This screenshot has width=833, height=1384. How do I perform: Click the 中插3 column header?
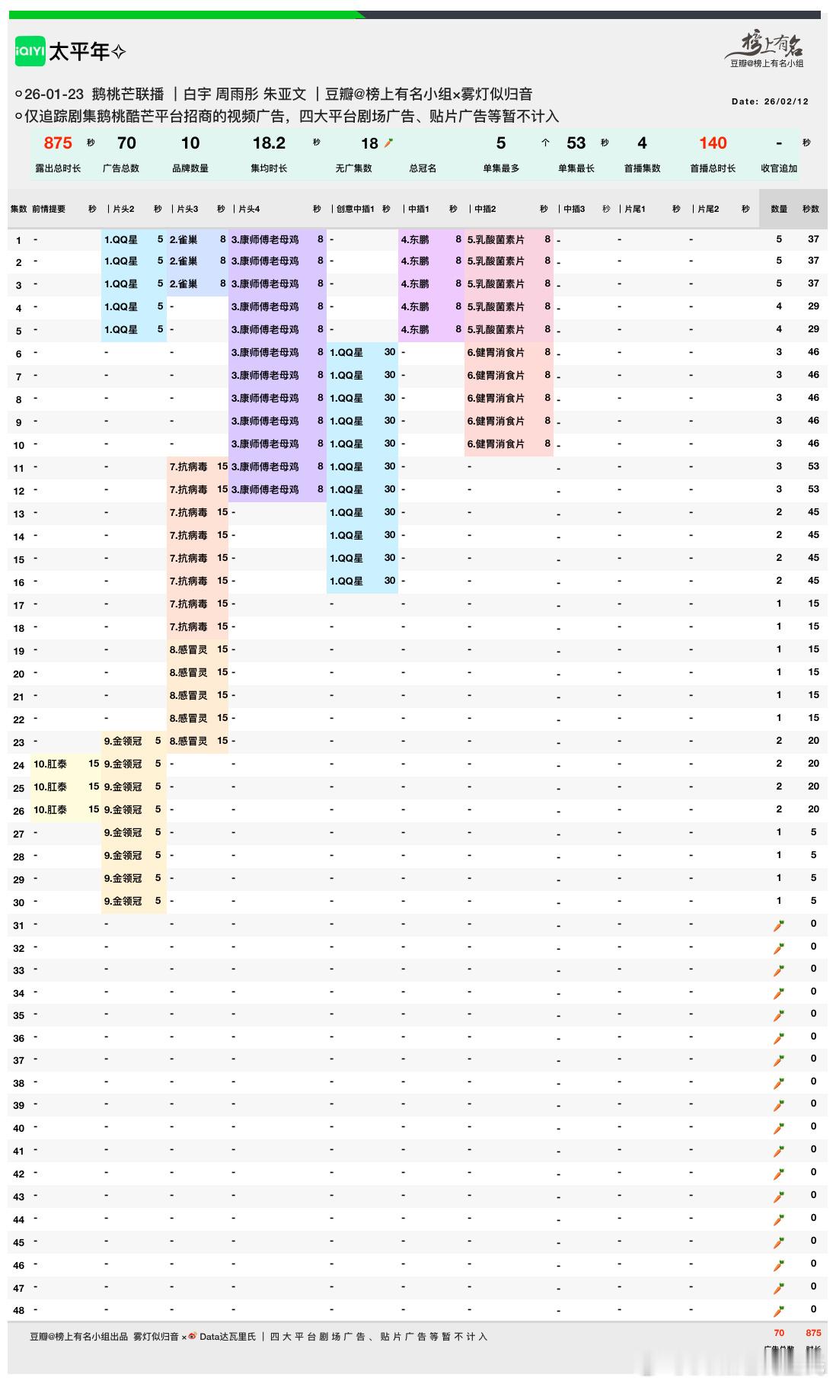[574, 209]
